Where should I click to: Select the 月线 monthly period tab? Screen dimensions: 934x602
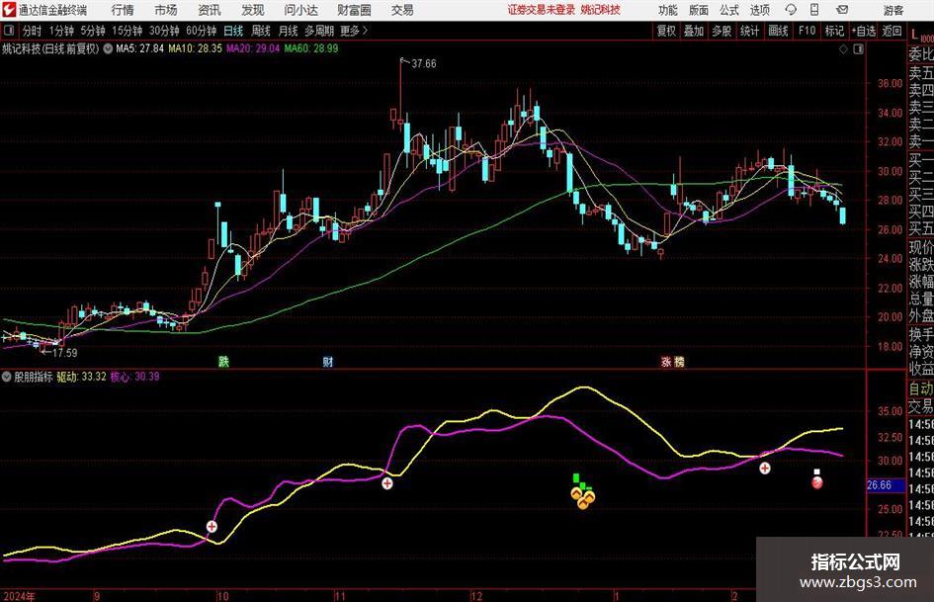288,31
